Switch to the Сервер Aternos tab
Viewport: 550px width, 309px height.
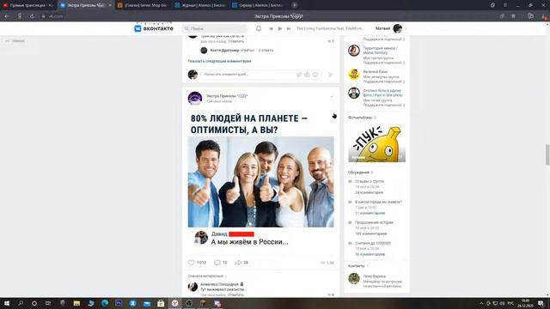[258, 5]
